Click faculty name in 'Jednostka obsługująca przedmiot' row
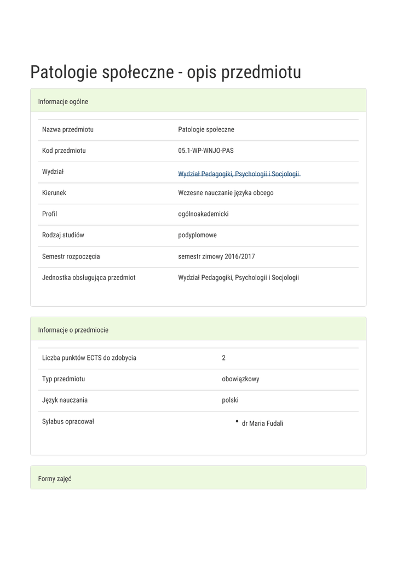 click(238, 277)
